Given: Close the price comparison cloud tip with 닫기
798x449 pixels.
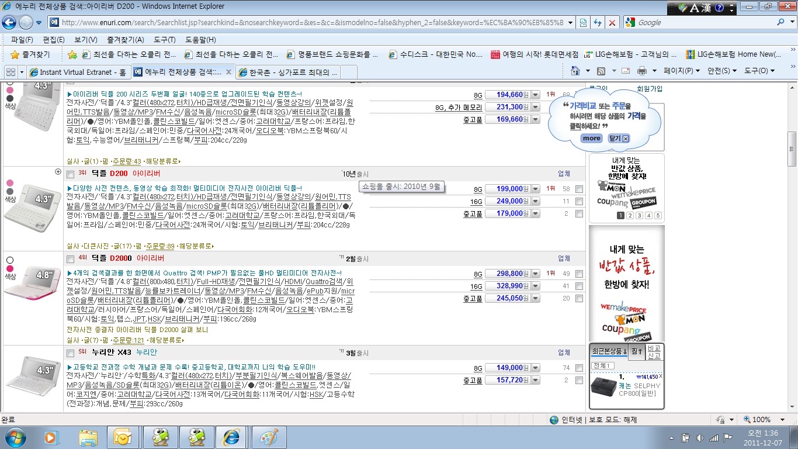Looking at the screenshot, I should (619, 139).
